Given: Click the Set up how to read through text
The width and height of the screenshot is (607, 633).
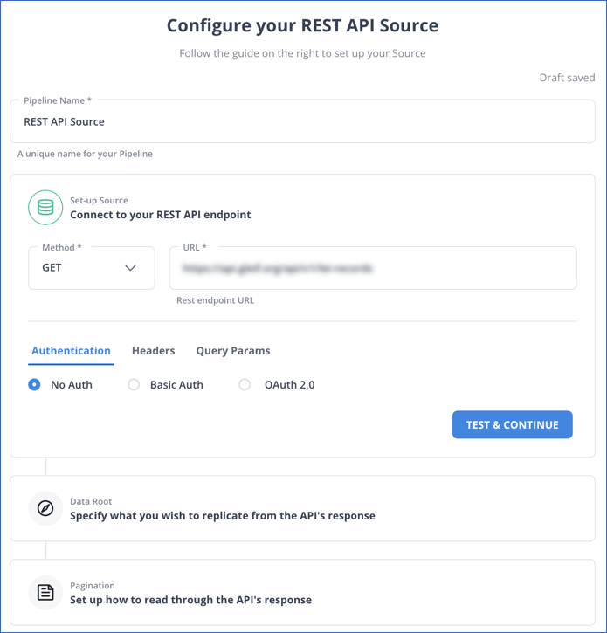Looking at the screenshot, I should (x=190, y=600).
